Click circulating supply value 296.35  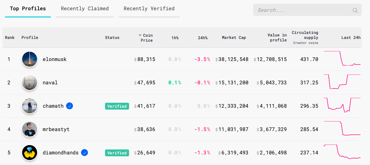(x=309, y=106)
